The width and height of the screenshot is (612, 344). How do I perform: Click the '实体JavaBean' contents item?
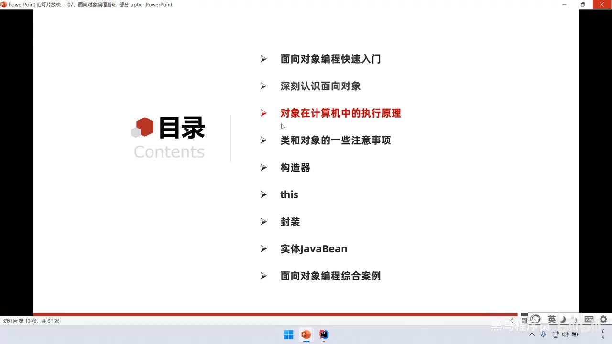pyautogui.click(x=314, y=249)
